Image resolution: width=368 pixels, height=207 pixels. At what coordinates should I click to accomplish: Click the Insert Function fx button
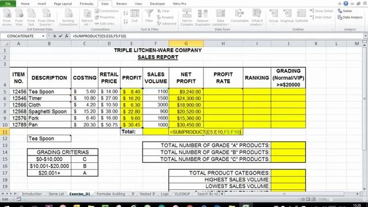tap(67, 36)
